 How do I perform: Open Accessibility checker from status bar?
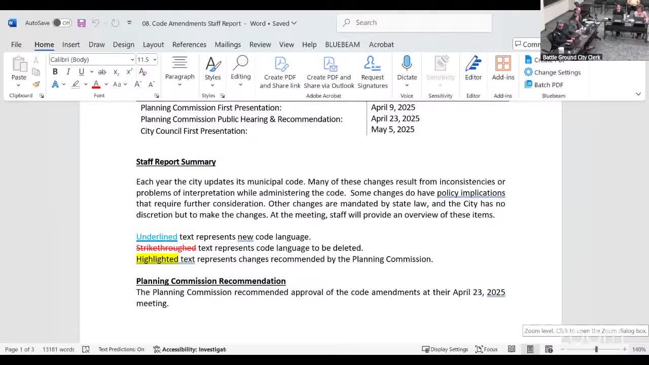(x=190, y=349)
